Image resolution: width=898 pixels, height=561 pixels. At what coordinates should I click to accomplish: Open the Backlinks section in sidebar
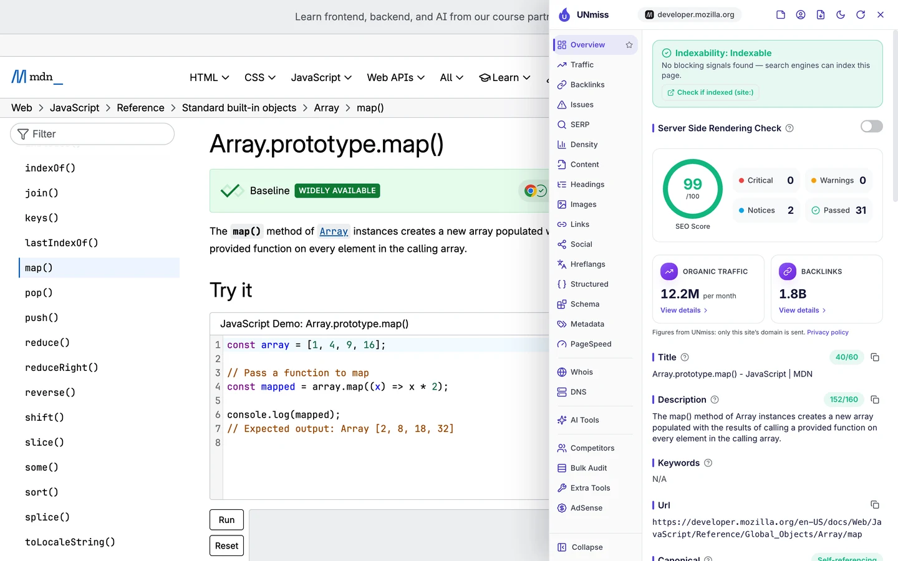click(x=595, y=85)
